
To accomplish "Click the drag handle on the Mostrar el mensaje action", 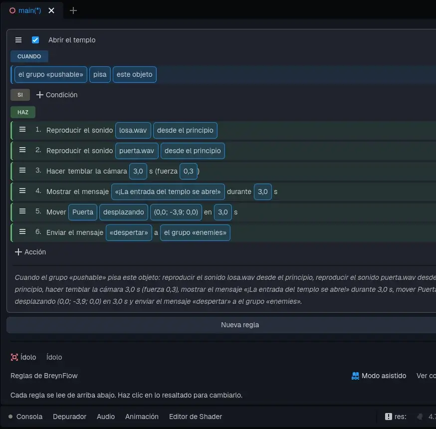I will click(22, 191).
